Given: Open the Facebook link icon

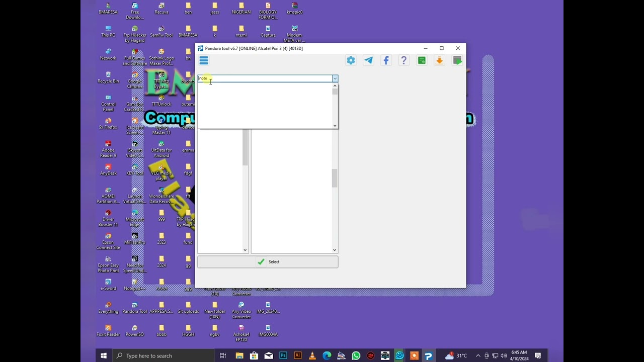Looking at the screenshot, I should click(386, 60).
